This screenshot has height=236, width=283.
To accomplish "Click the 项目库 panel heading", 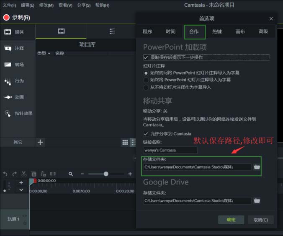I will (x=87, y=44).
